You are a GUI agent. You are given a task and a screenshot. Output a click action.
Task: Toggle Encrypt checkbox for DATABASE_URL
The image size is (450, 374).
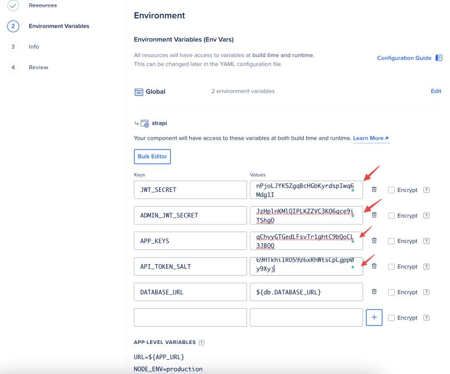[x=391, y=292]
